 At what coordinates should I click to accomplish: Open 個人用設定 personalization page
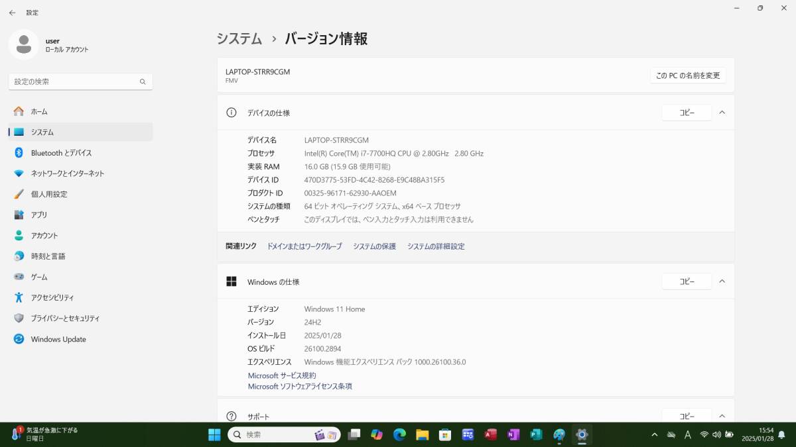coord(81,194)
